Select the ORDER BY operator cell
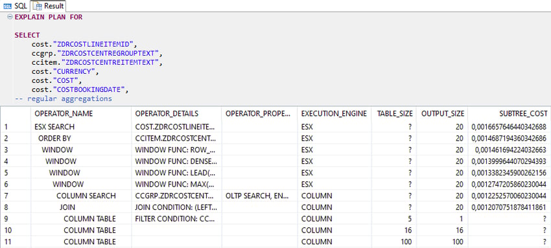Viewport: 551px width, 248px height. click(x=54, y=138)
